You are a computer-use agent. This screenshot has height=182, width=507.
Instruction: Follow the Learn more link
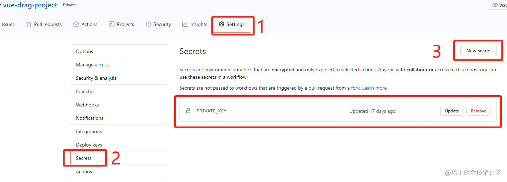(375, 88)
